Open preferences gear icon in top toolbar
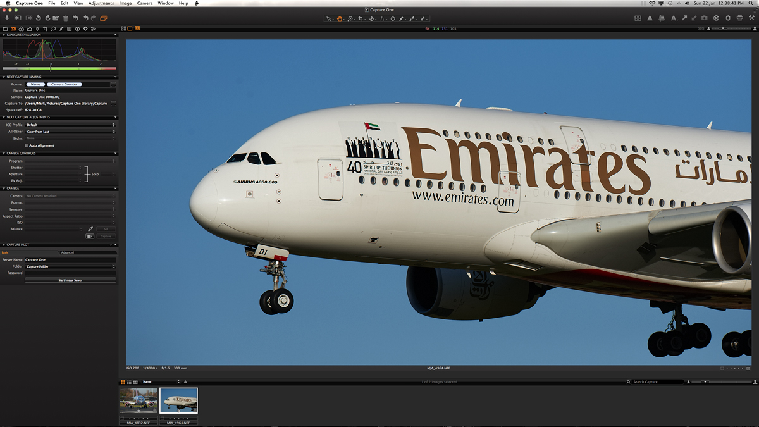This screenshot has height=427, width=759. 728,18
